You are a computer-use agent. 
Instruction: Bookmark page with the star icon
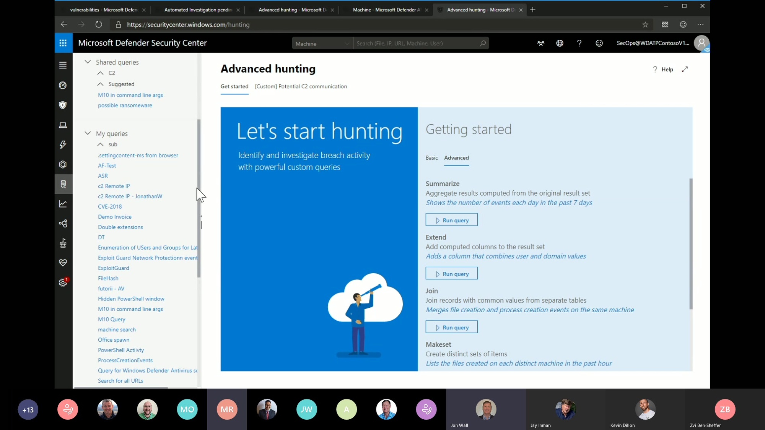(645, 24)
